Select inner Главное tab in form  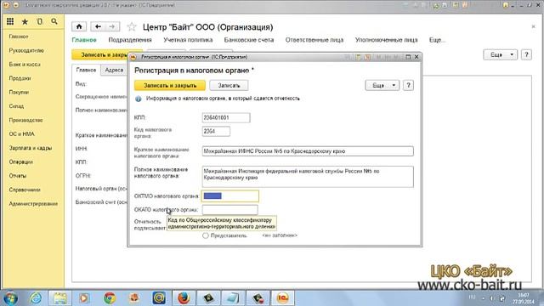click(86, 70)
